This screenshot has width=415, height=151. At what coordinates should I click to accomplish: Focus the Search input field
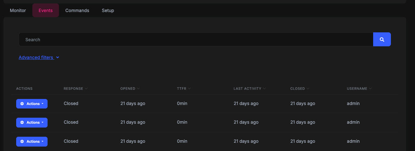tap(196, 40)
